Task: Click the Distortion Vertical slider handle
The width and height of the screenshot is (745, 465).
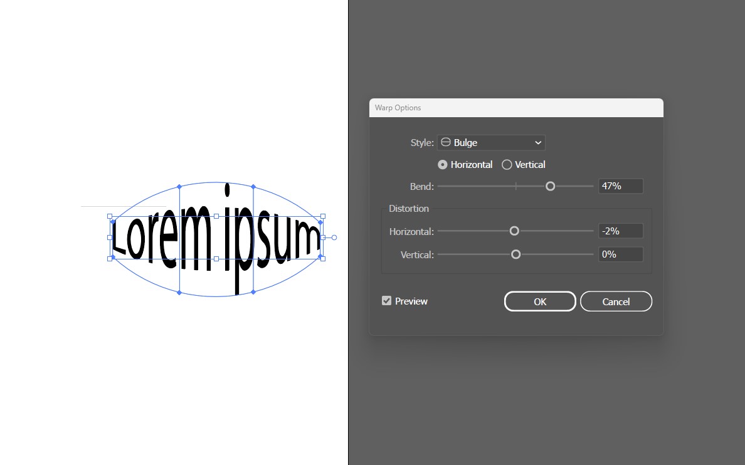Action: click(515, 254)
